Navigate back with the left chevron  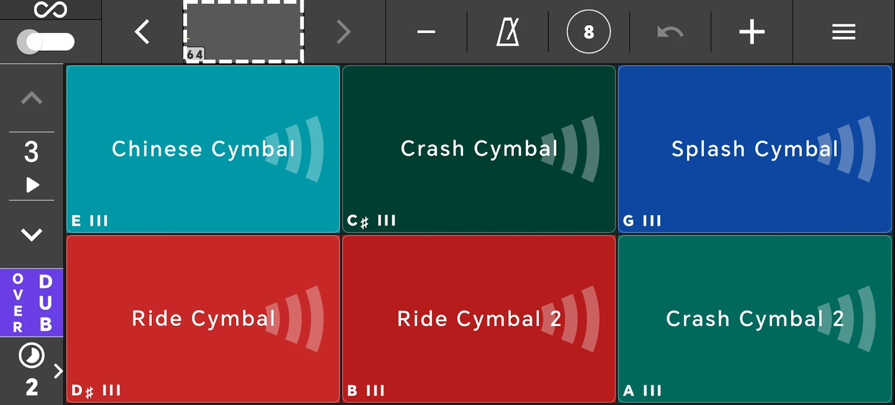pyautogui.click(x=142, y=32)
